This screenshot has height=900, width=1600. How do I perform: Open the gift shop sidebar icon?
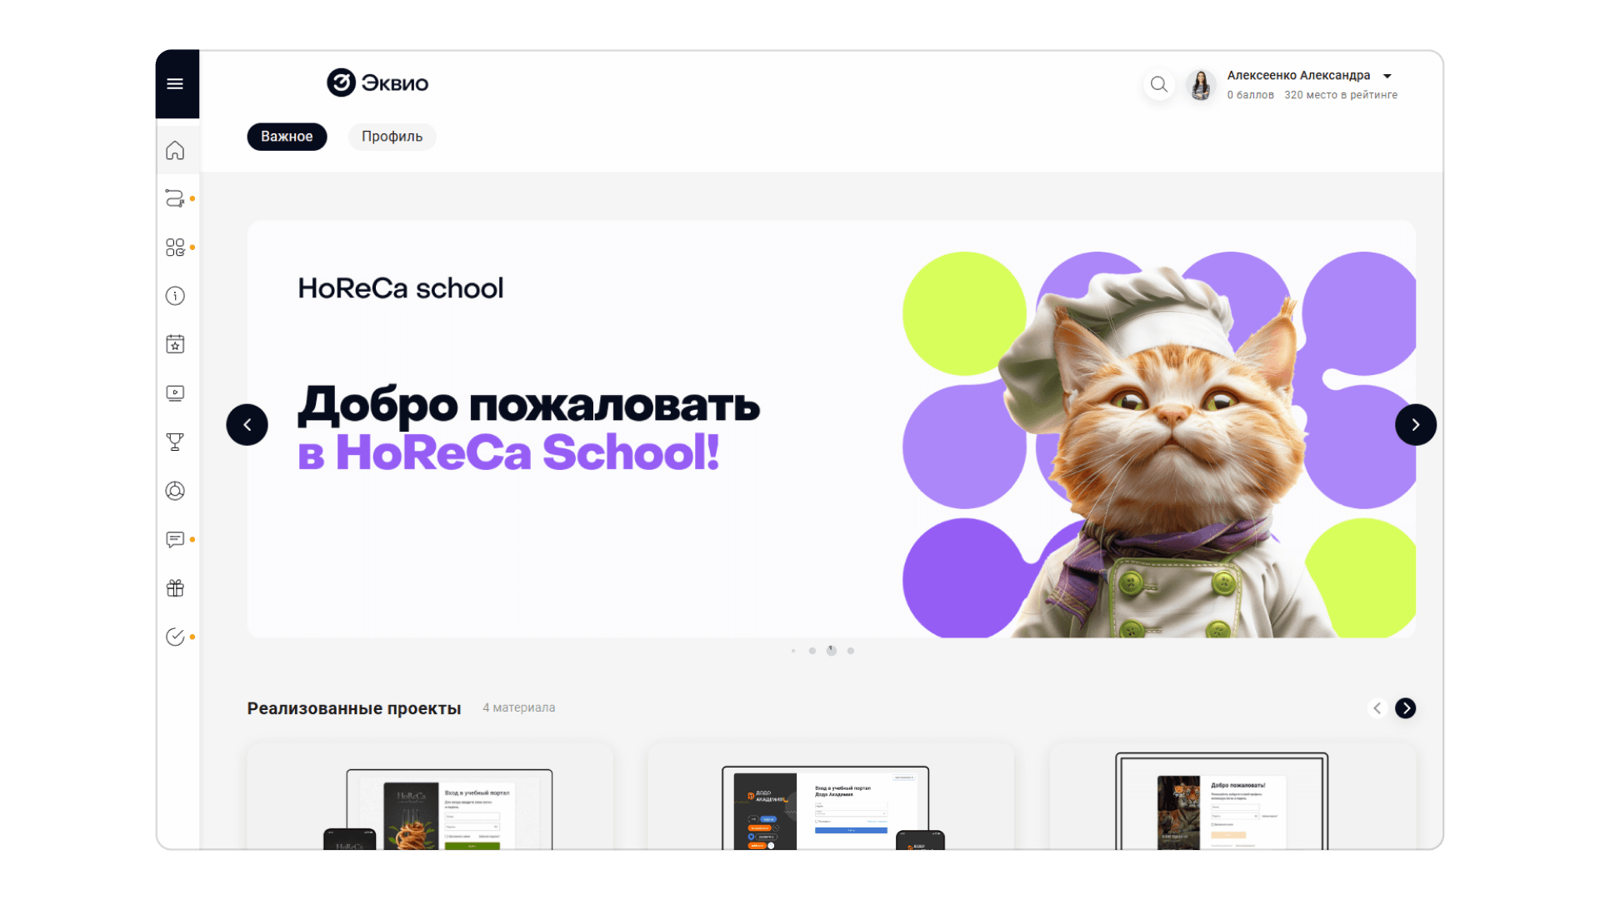[x=175, y=588]
